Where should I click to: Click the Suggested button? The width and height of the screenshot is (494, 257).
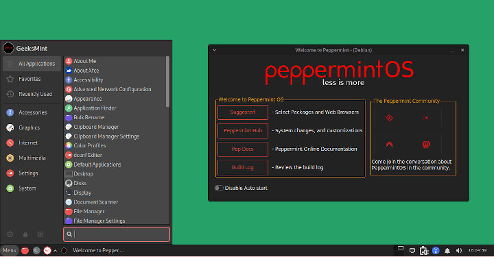tap(243, 112)
